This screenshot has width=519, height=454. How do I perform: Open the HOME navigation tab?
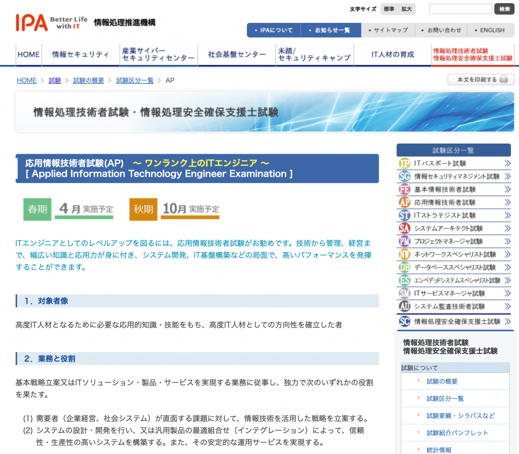[28, 55]
